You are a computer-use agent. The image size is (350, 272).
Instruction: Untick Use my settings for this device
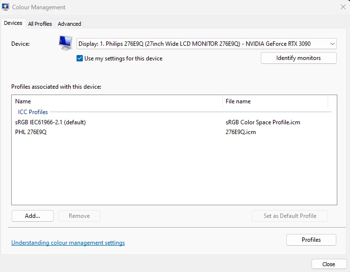[x=79, y=58]
